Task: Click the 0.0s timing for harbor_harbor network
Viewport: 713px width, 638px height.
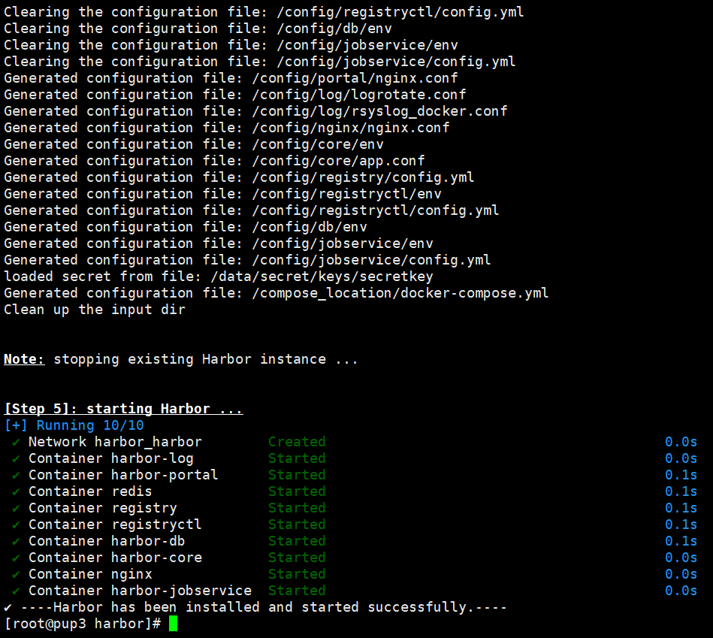Action: [681, 442]
